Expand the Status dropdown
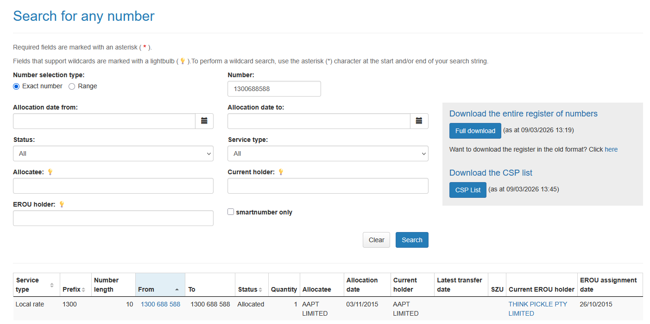The width and height of the screenshot is (650, 324). pos(113,153)
